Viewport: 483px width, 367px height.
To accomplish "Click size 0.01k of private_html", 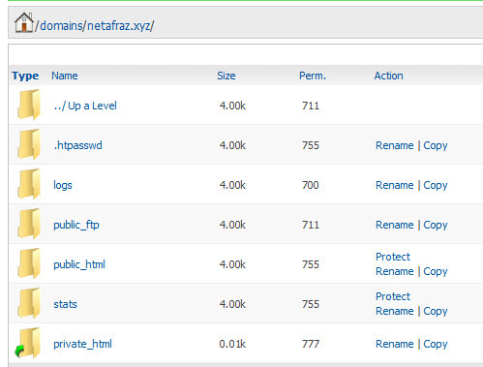I will (x=232, y=344).
